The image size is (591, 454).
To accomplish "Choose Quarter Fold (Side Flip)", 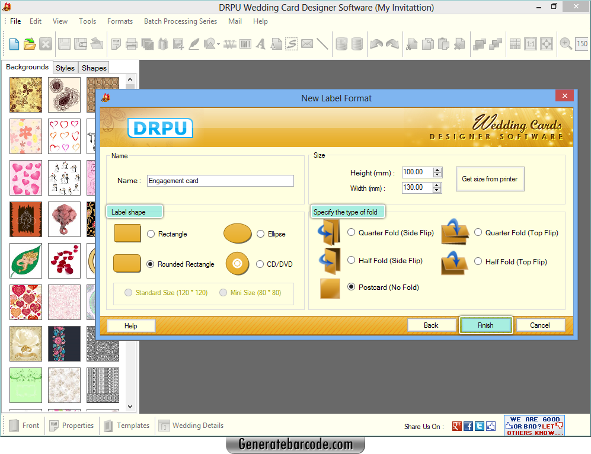I will [x=351, y=232].
